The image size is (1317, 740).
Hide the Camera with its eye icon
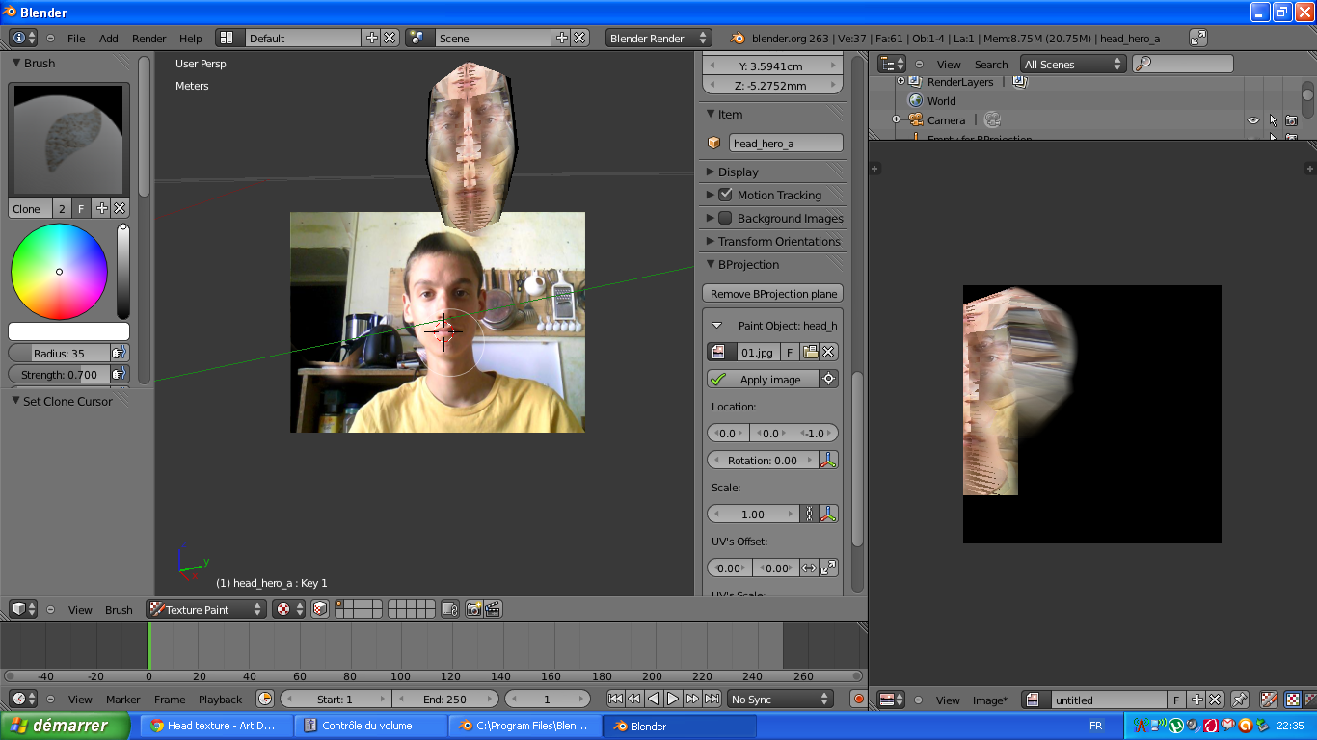point(1253,120)
